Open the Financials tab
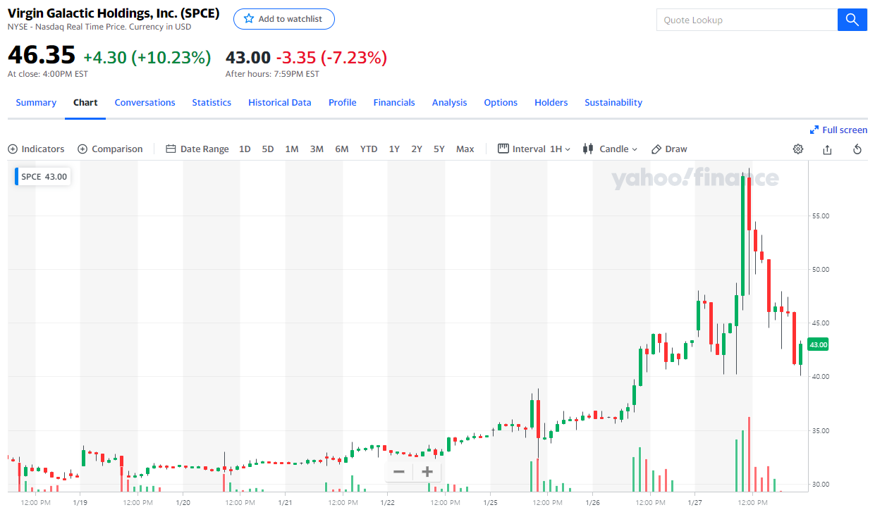875x517 pixels. (394, 103)
